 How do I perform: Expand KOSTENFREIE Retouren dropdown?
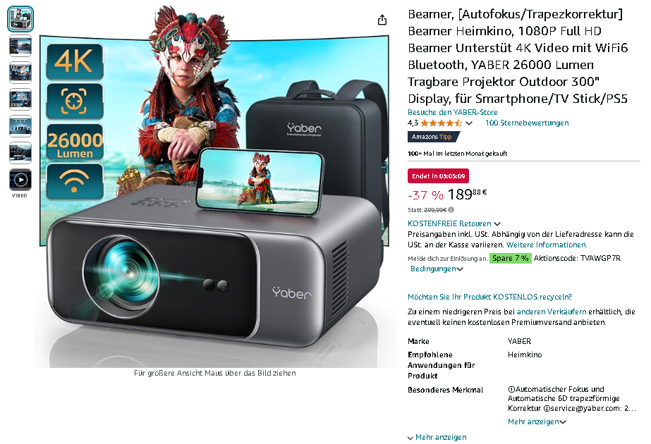pos(454,223)
